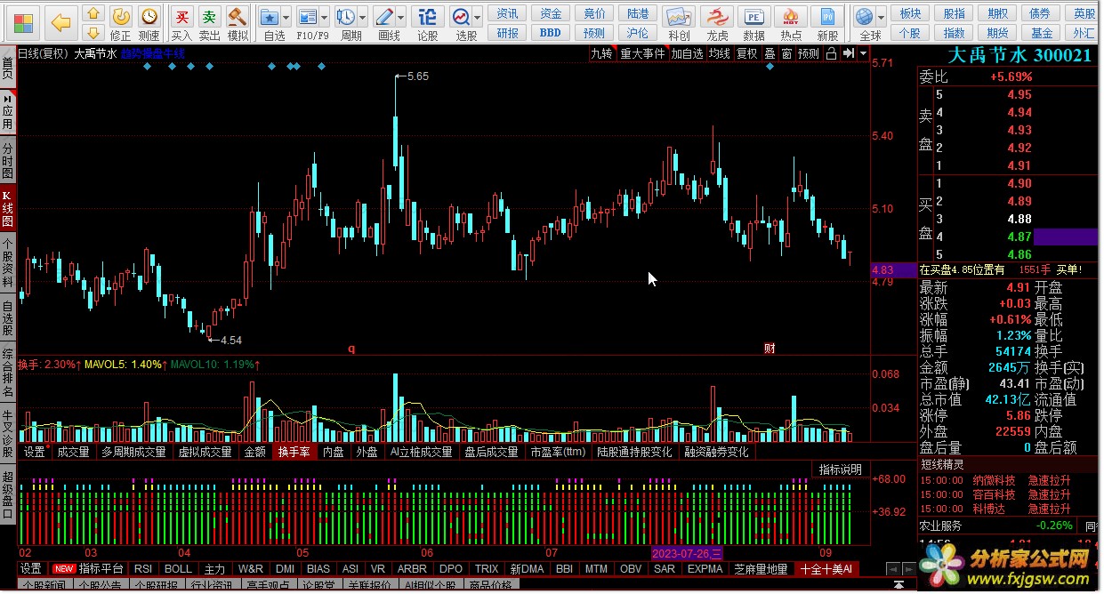1104x594 pixels.
Task: Toggle 复权 price adjustment
Action: 746,53
